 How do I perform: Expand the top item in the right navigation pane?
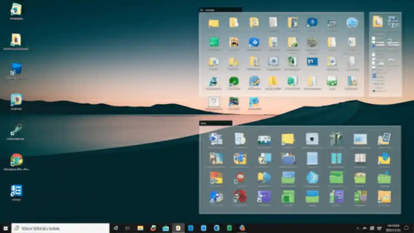374,38
